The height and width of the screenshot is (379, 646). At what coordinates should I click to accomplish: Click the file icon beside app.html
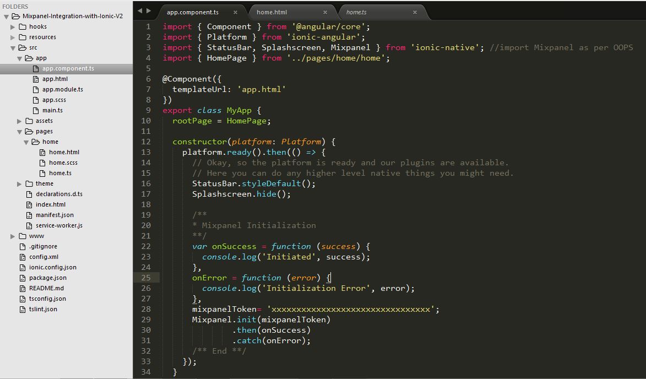click(35, 79)
